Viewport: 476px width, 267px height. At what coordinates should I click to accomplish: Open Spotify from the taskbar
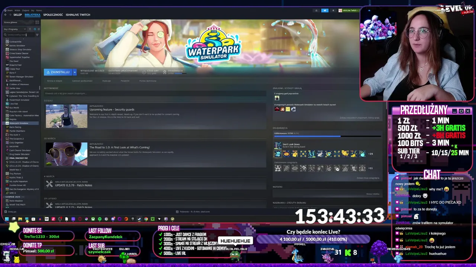pos(100,219)
